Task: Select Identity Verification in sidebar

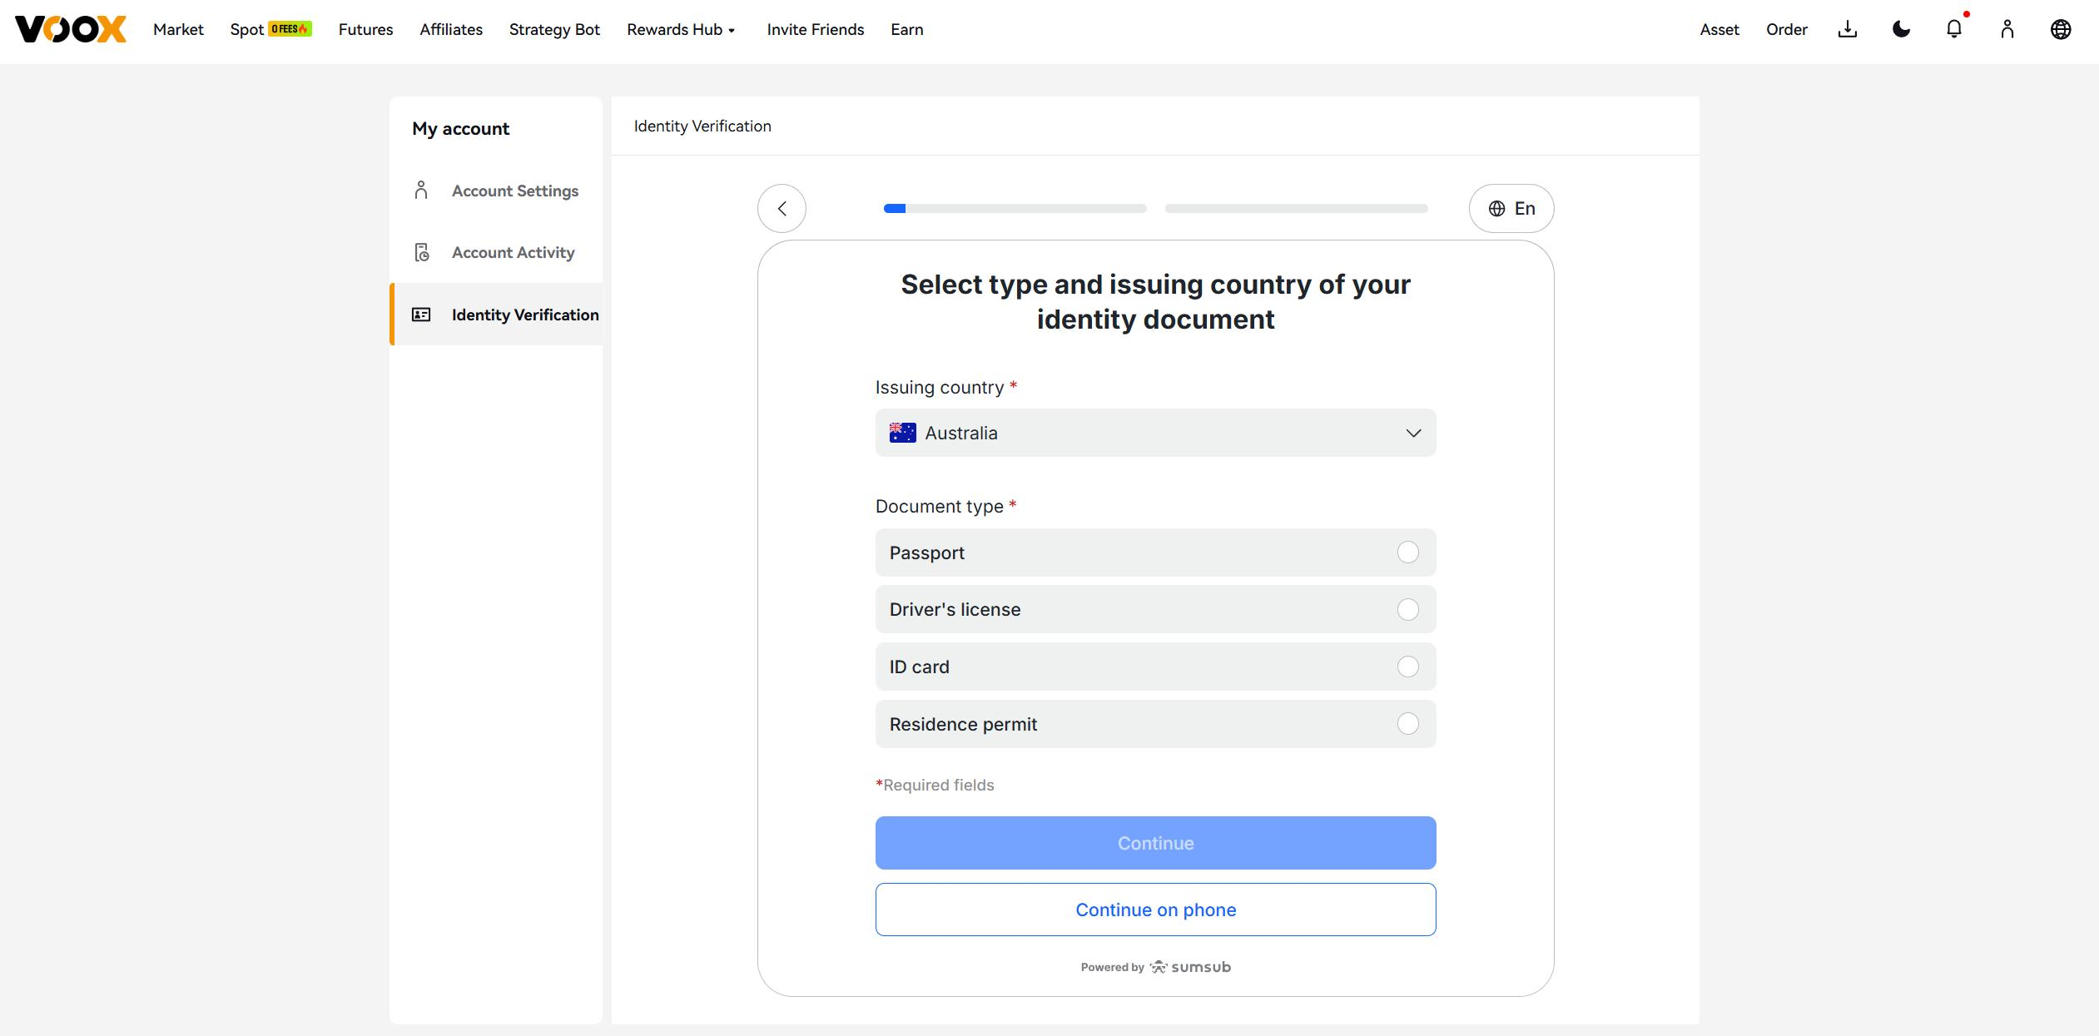Action: click(496, 315)
